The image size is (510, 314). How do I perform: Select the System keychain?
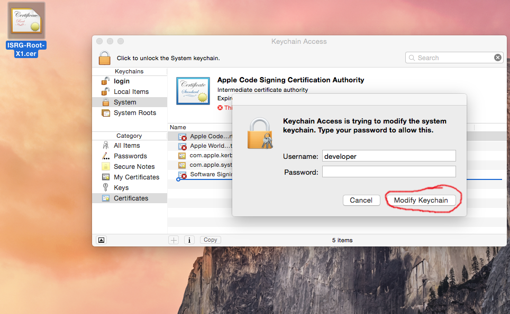tap(130, 102)
